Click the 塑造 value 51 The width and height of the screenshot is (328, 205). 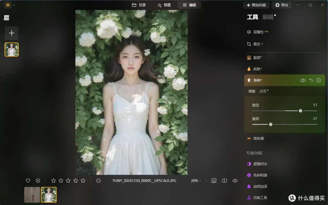pos(315,105)
